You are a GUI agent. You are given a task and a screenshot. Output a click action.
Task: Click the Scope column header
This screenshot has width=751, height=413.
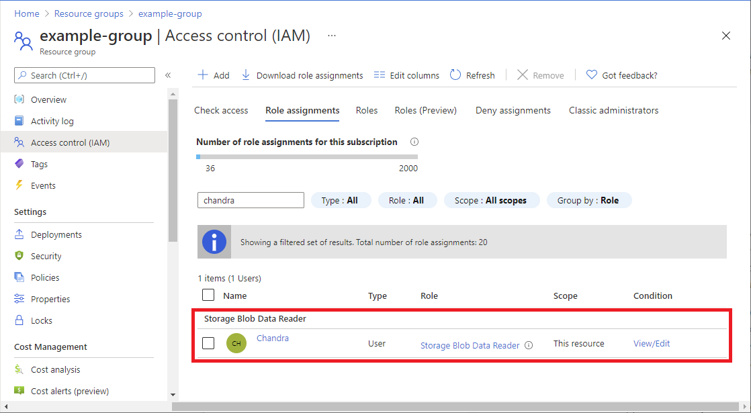pos(565,295)
